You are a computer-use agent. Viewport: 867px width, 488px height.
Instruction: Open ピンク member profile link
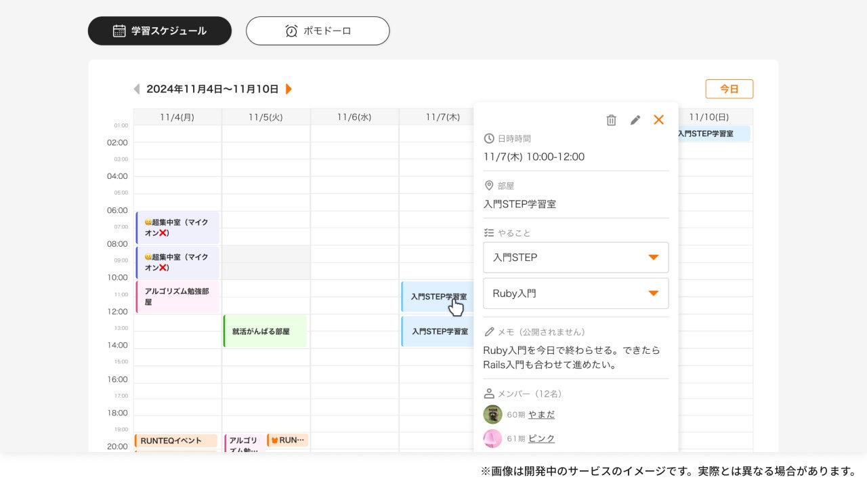(541, 439)
